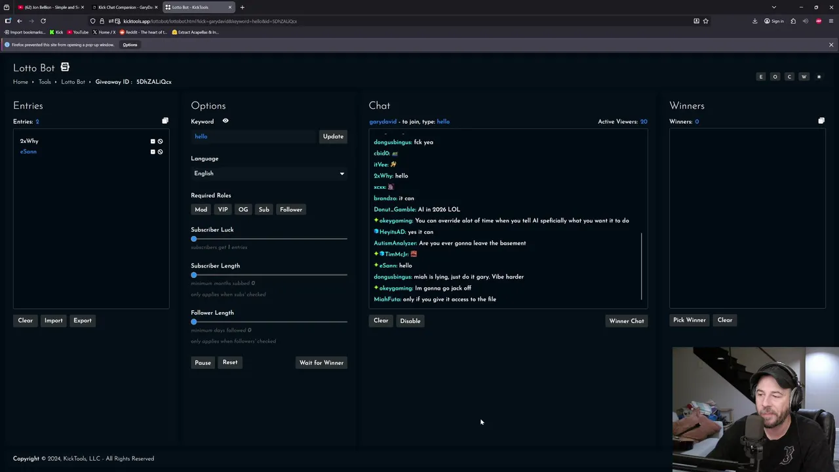Open Firefox View icon at tab bar start
The width and height of the screenshot is (839, 472).
pyautogui.click(x=7, y=7)
